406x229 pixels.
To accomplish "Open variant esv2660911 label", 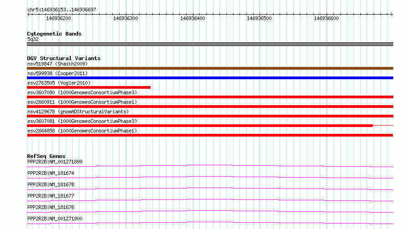I will tap(82, 102).
